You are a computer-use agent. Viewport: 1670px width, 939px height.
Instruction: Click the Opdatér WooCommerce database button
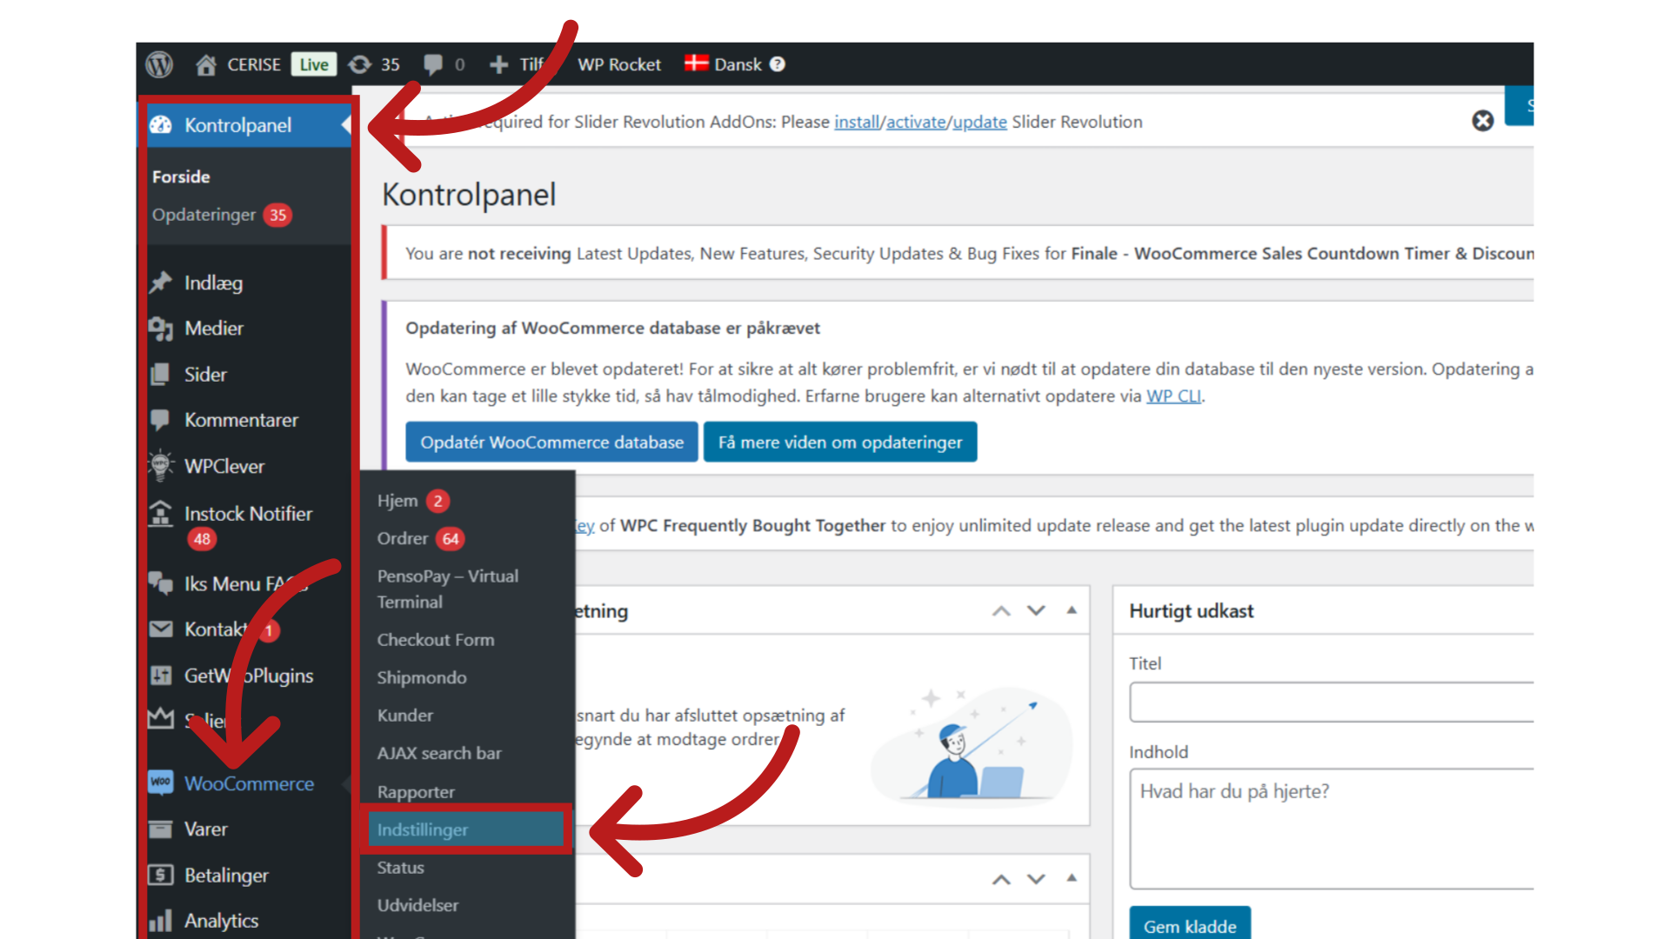(551, 442)
